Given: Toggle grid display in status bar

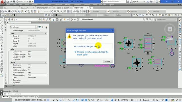Looking at the screenshot, I should (x=45, y=100).
